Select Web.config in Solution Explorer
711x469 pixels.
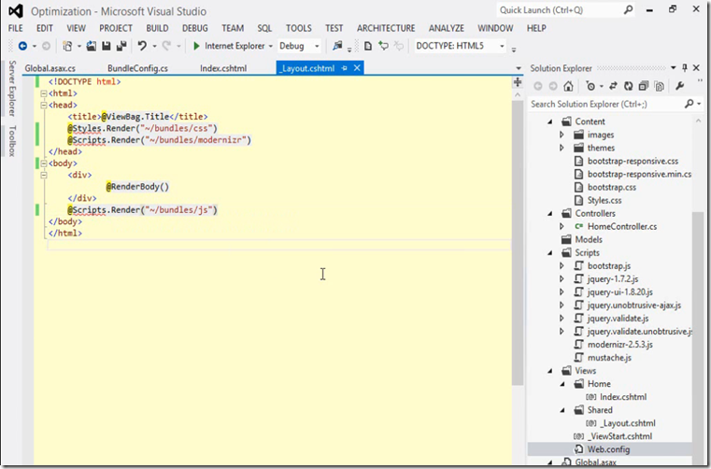pos(608,449)
